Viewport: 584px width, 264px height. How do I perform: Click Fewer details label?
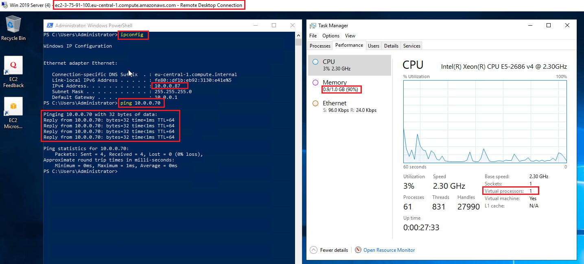(334, 250)
